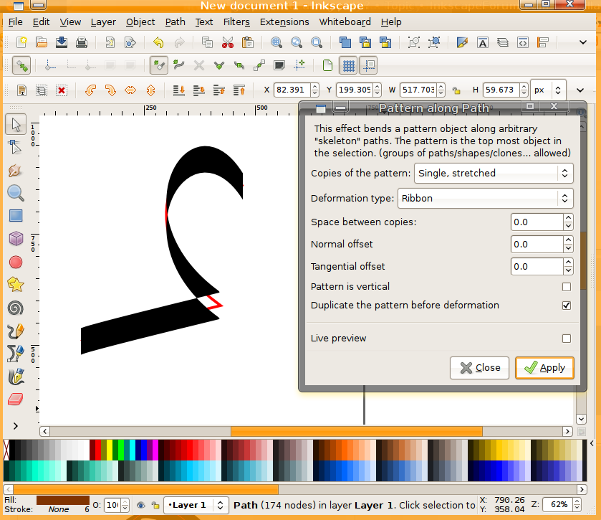Open the Path menu
This screenshot has width=601, height=520.
click(x=175, y=22)
